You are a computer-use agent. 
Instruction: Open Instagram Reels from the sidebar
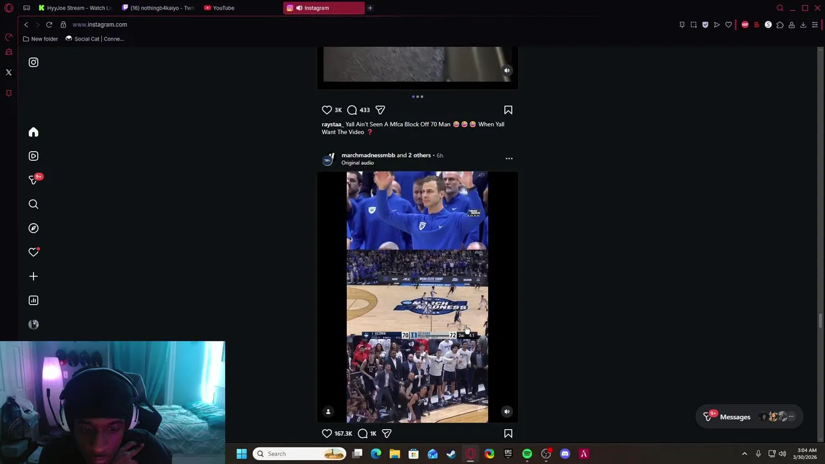[34, 156]
